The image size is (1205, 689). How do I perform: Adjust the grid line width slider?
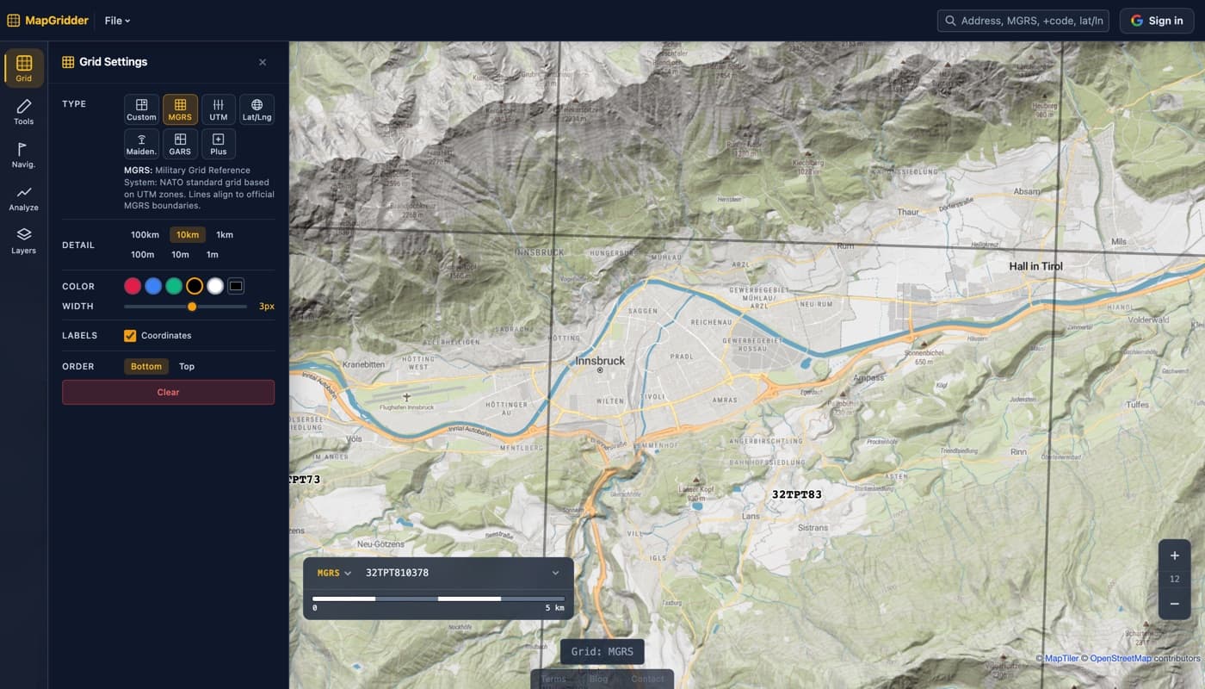[186, 307]
